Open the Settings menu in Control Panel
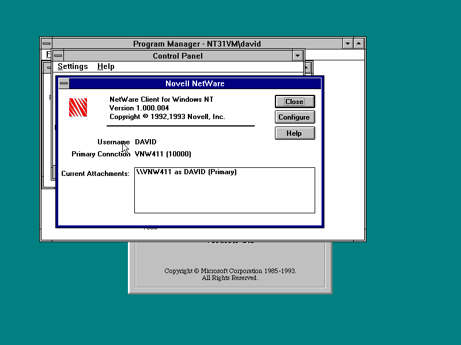 (x=73, y=67)
